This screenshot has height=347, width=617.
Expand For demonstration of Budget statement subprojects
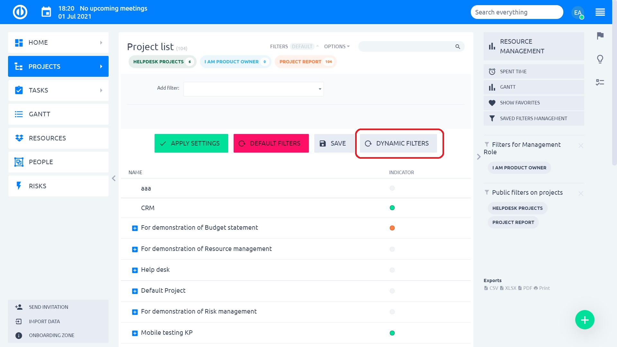pos(135,228)
